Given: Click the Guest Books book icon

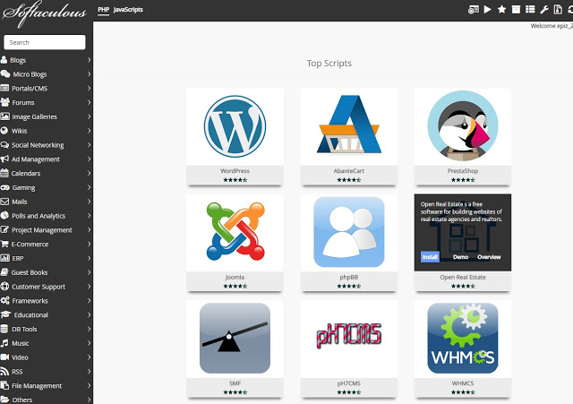Looking at the screenshot, I should click(4, 272).
